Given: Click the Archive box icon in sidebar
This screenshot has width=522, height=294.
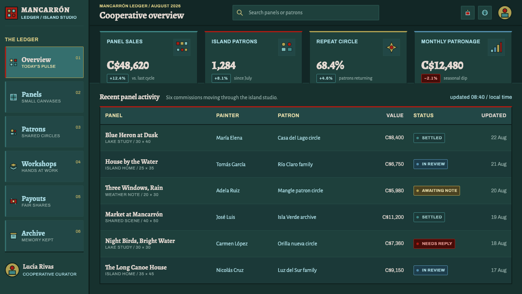Looking at the screenshot, I should (13, 236).
